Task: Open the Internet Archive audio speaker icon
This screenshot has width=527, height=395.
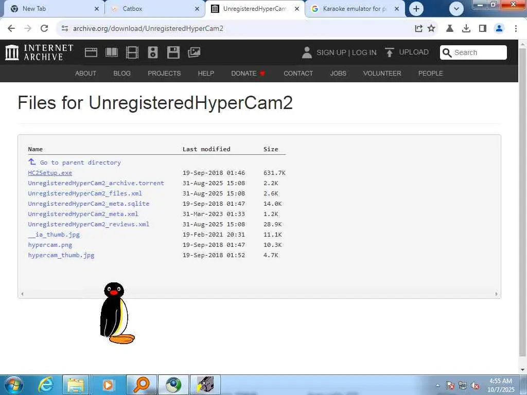Action: 152,52
